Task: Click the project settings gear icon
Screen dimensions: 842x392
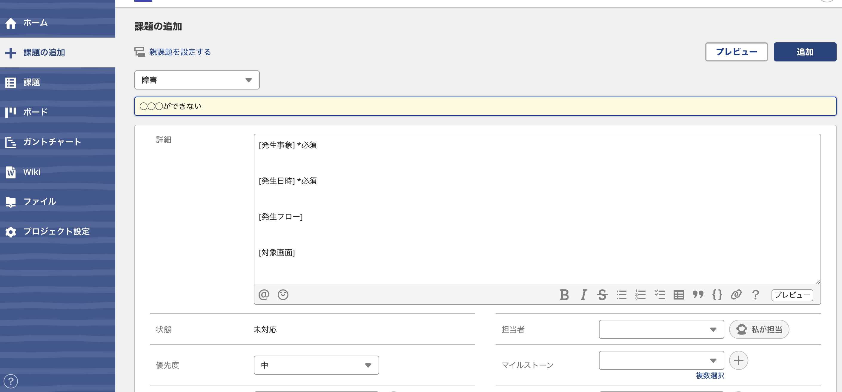Action: 11,232
